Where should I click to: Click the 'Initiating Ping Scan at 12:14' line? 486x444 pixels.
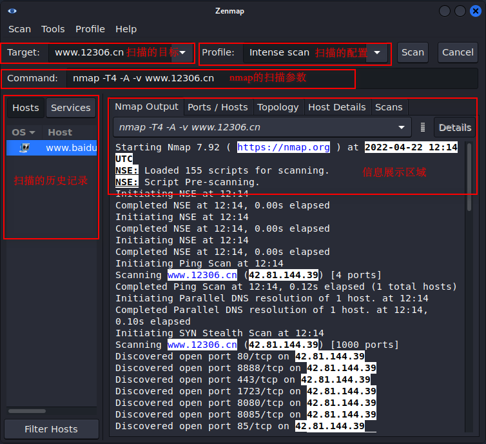click(x=199, y=263)
